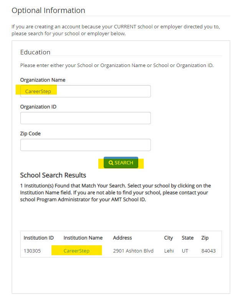Click the State column header
The height and width of the screenshot is (297, 235).
[x=187, y=238]
